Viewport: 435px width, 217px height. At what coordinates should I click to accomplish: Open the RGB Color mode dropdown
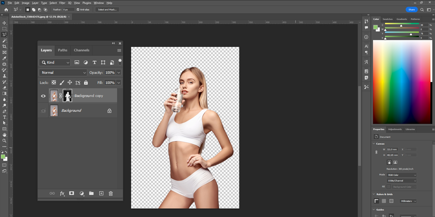402,175
